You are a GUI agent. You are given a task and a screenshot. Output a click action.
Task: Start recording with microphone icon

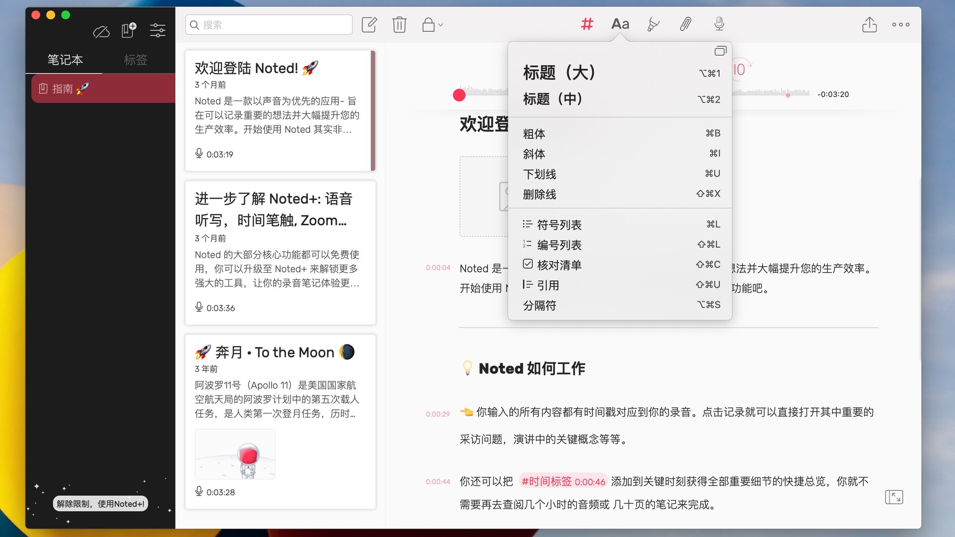point(719,24)
